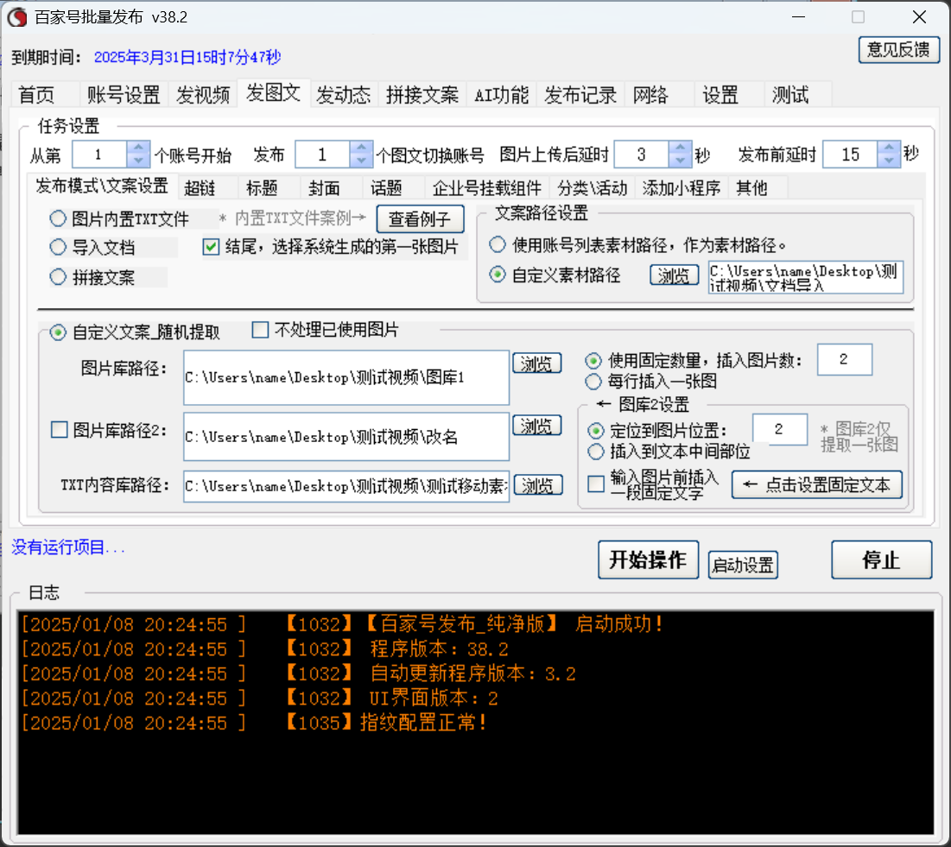Increase 图片上传后延时 seconds spinner

pyautogui.click(x=680, y=148)
